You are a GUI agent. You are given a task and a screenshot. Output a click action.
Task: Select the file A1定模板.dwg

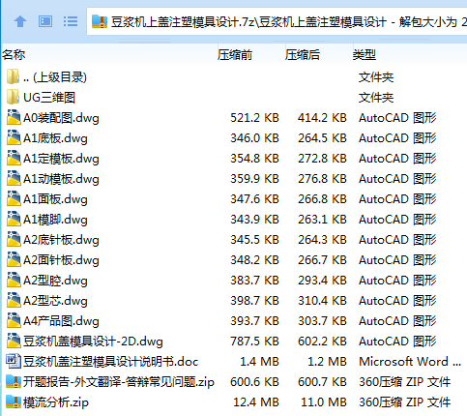pyautogui.click(x=61, y=159)
